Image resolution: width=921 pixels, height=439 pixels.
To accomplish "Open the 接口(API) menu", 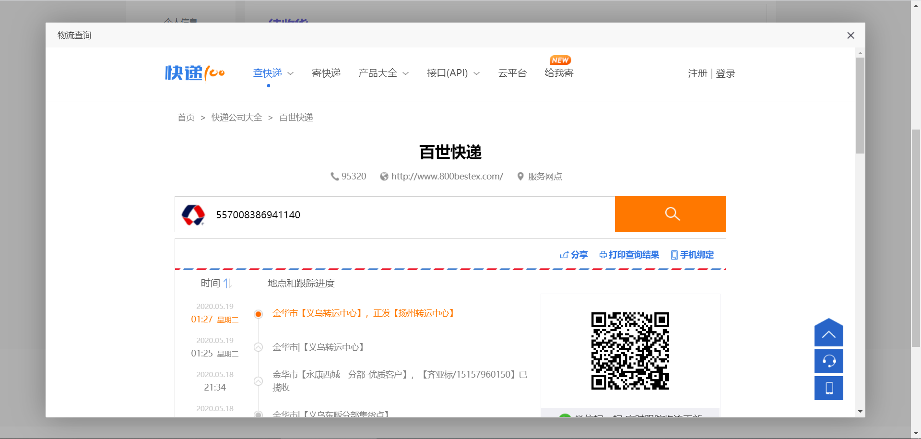I will [447, 73].
